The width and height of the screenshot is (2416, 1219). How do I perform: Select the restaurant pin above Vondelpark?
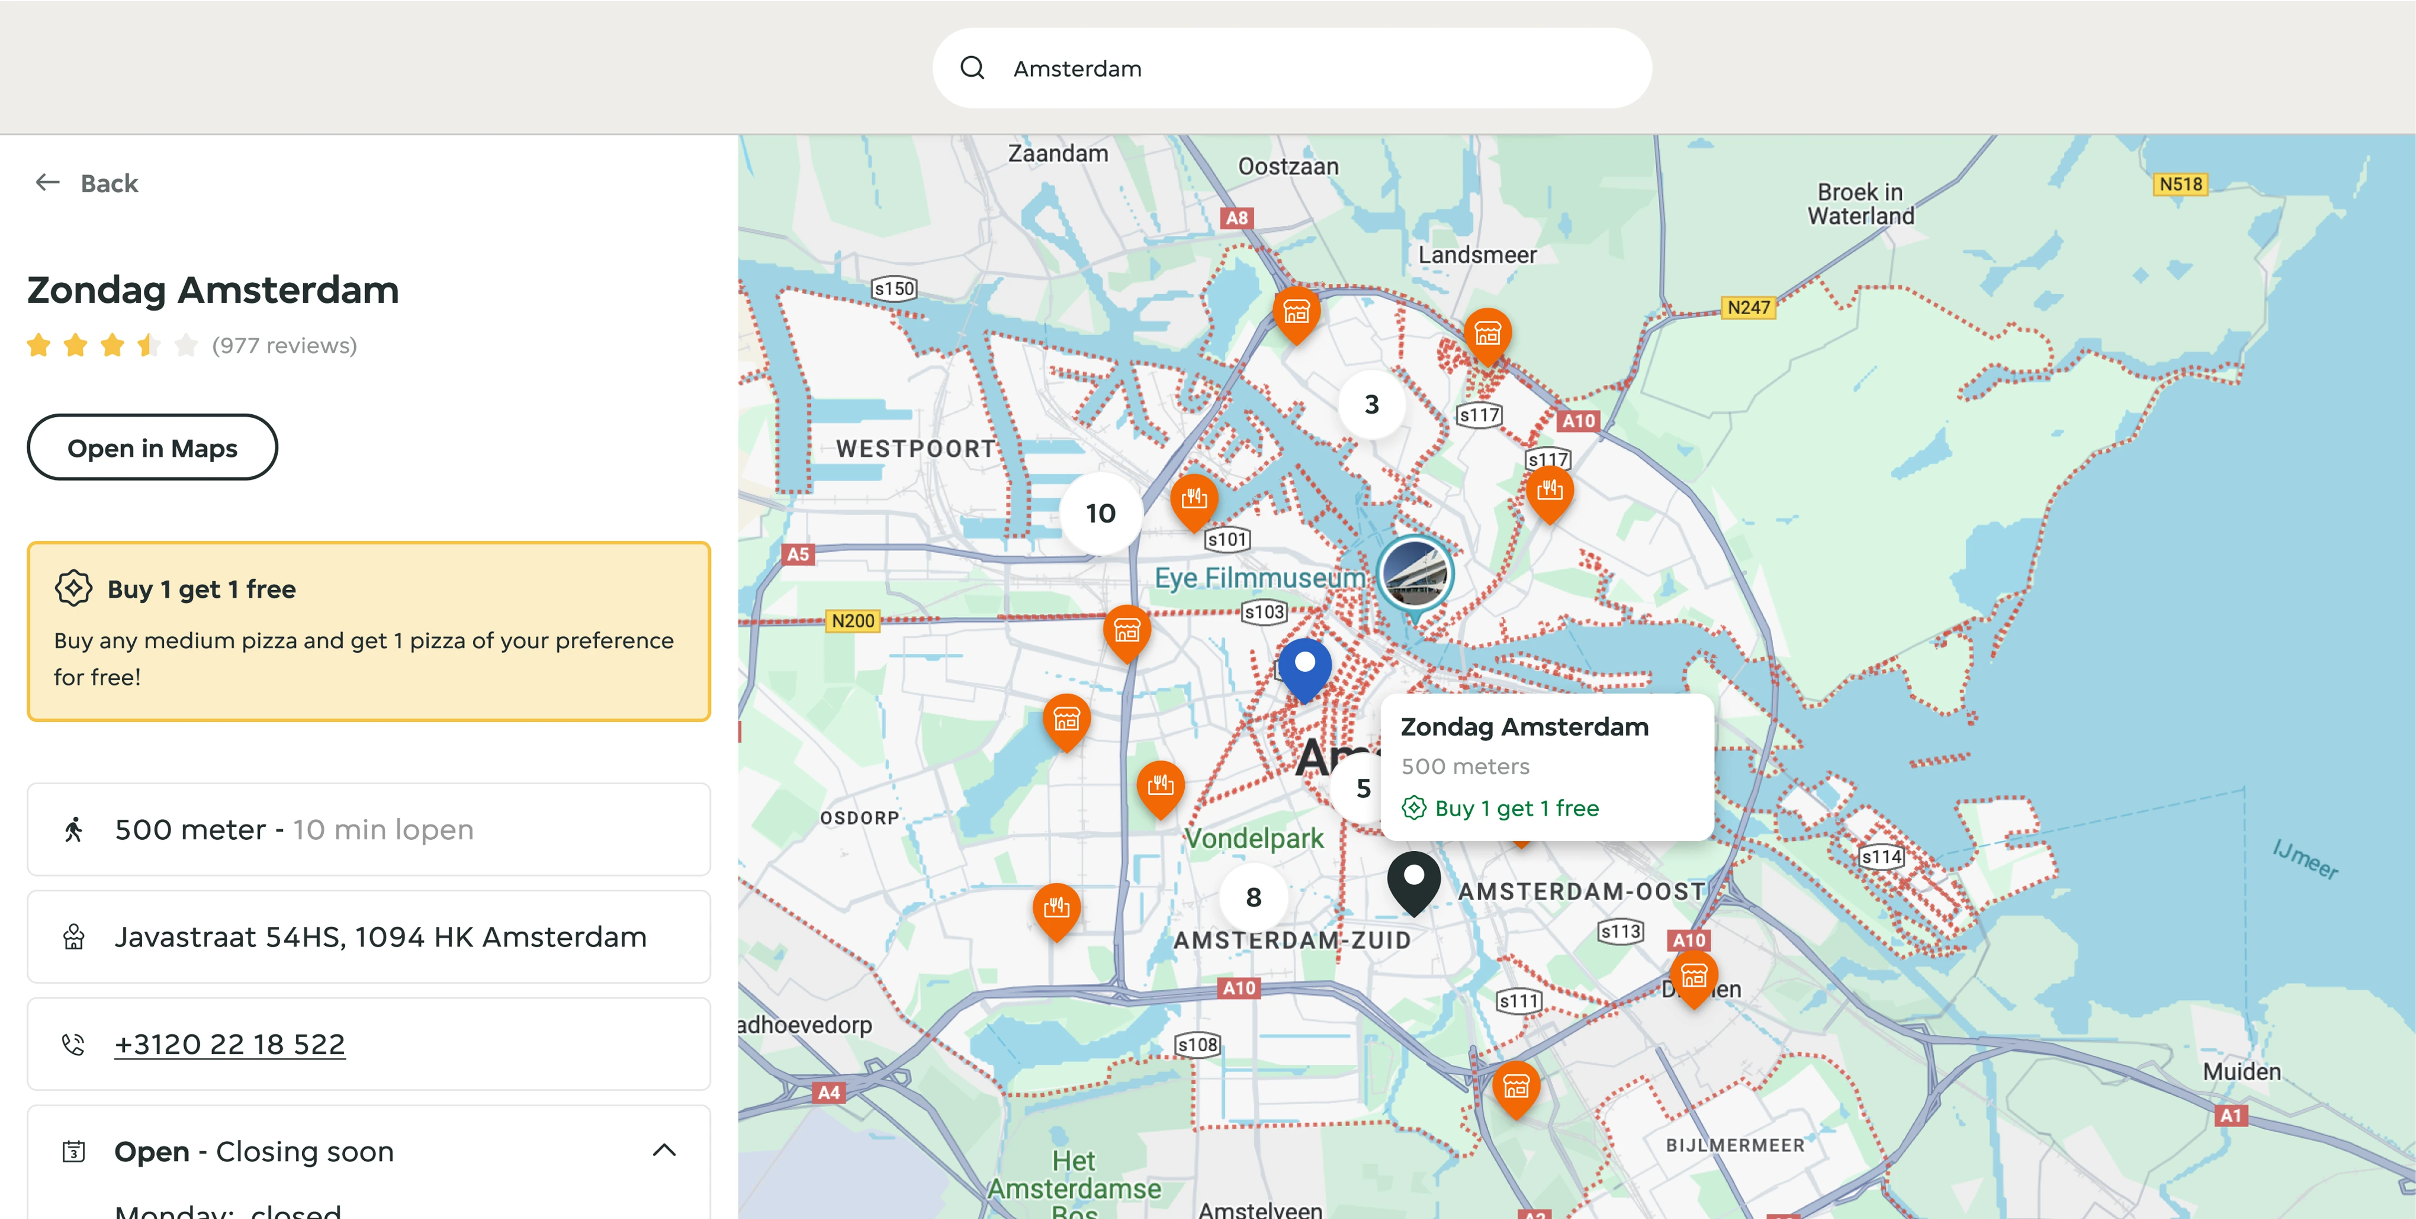point(1160,789)
